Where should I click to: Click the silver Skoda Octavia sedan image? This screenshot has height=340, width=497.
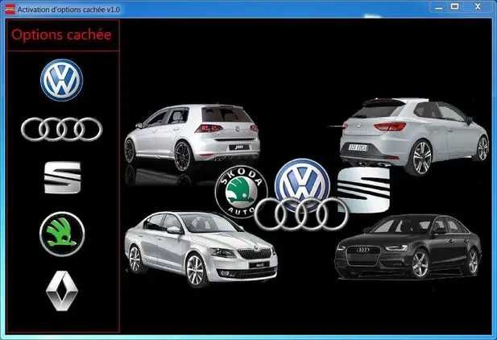click(201, 249)
